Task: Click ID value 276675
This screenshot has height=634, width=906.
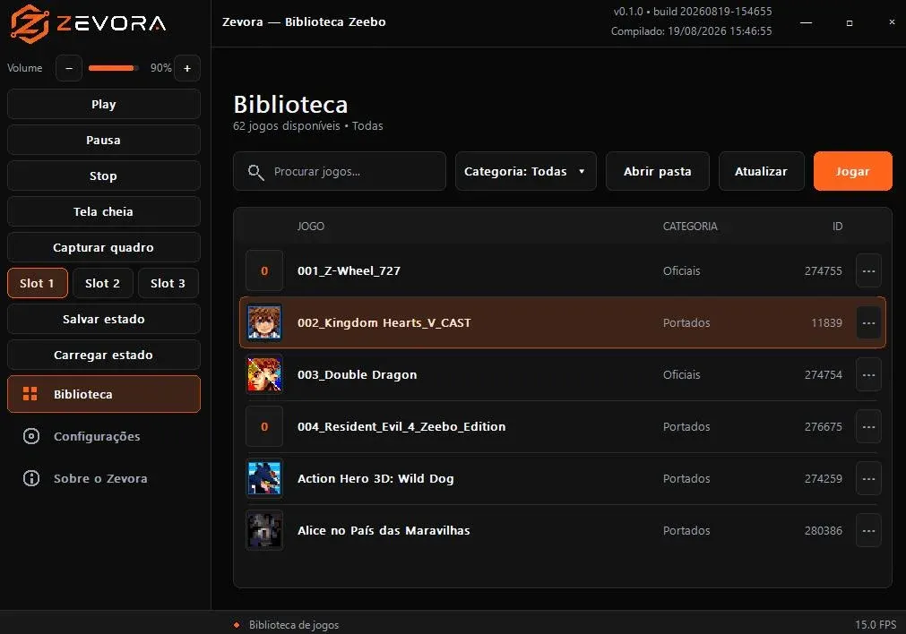Action: point(824,426)
